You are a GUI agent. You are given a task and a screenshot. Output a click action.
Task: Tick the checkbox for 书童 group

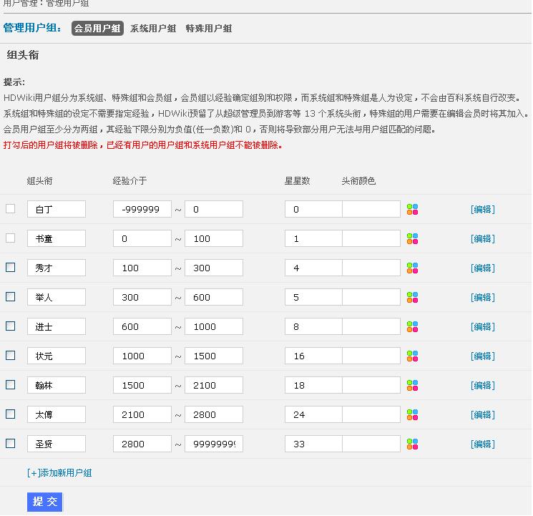(11, 238)
